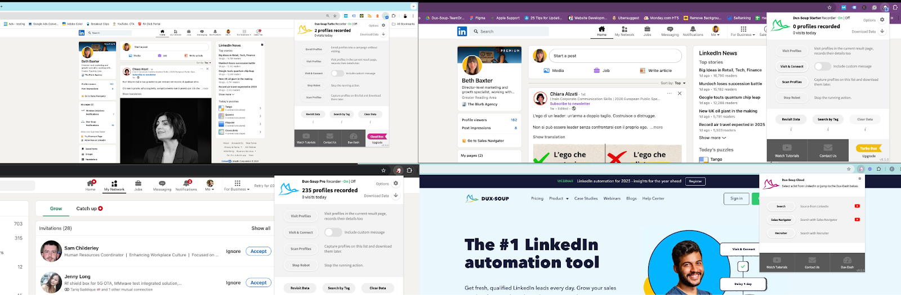Open Pricing on Dux-Soup website menu
This screenshot has width=901, height=295.
[x=537, y=198]
